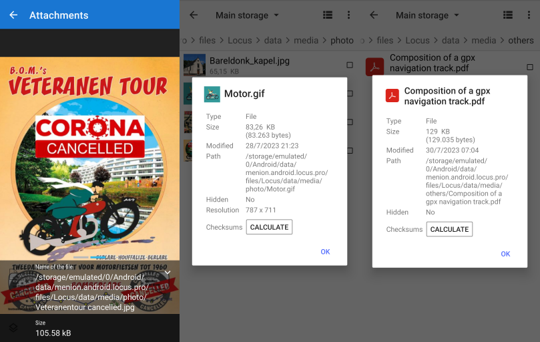Navigate to Locus breadcrumb in photo panel

pos(240,40)
